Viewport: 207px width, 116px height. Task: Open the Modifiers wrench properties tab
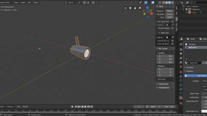pos(181,76)
